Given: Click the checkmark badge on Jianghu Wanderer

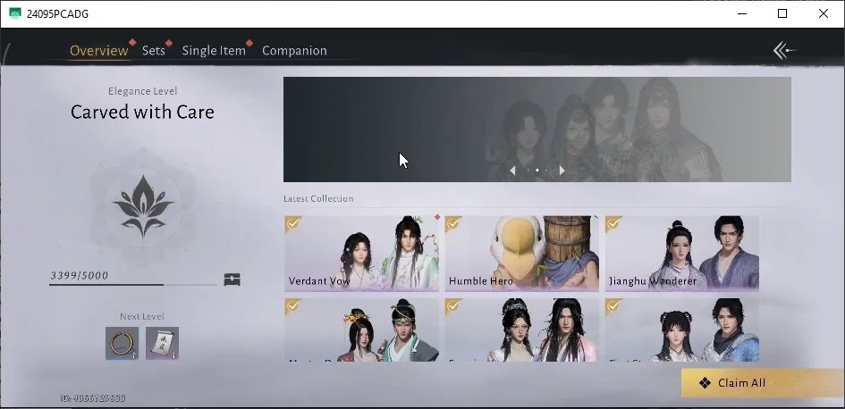Looking at the screenshot, I should (x=613, y=224).
